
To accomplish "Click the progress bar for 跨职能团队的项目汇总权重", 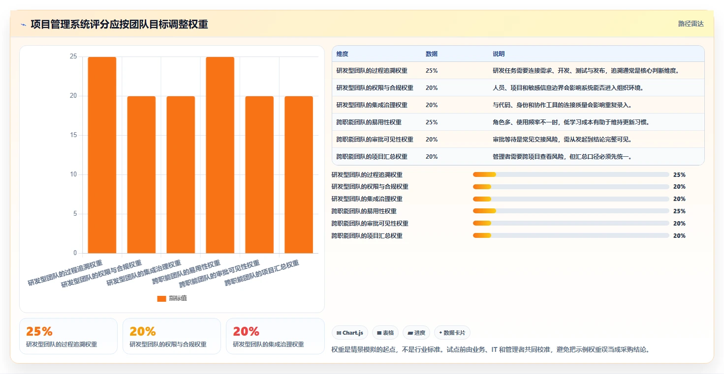I will click(570, 236).
